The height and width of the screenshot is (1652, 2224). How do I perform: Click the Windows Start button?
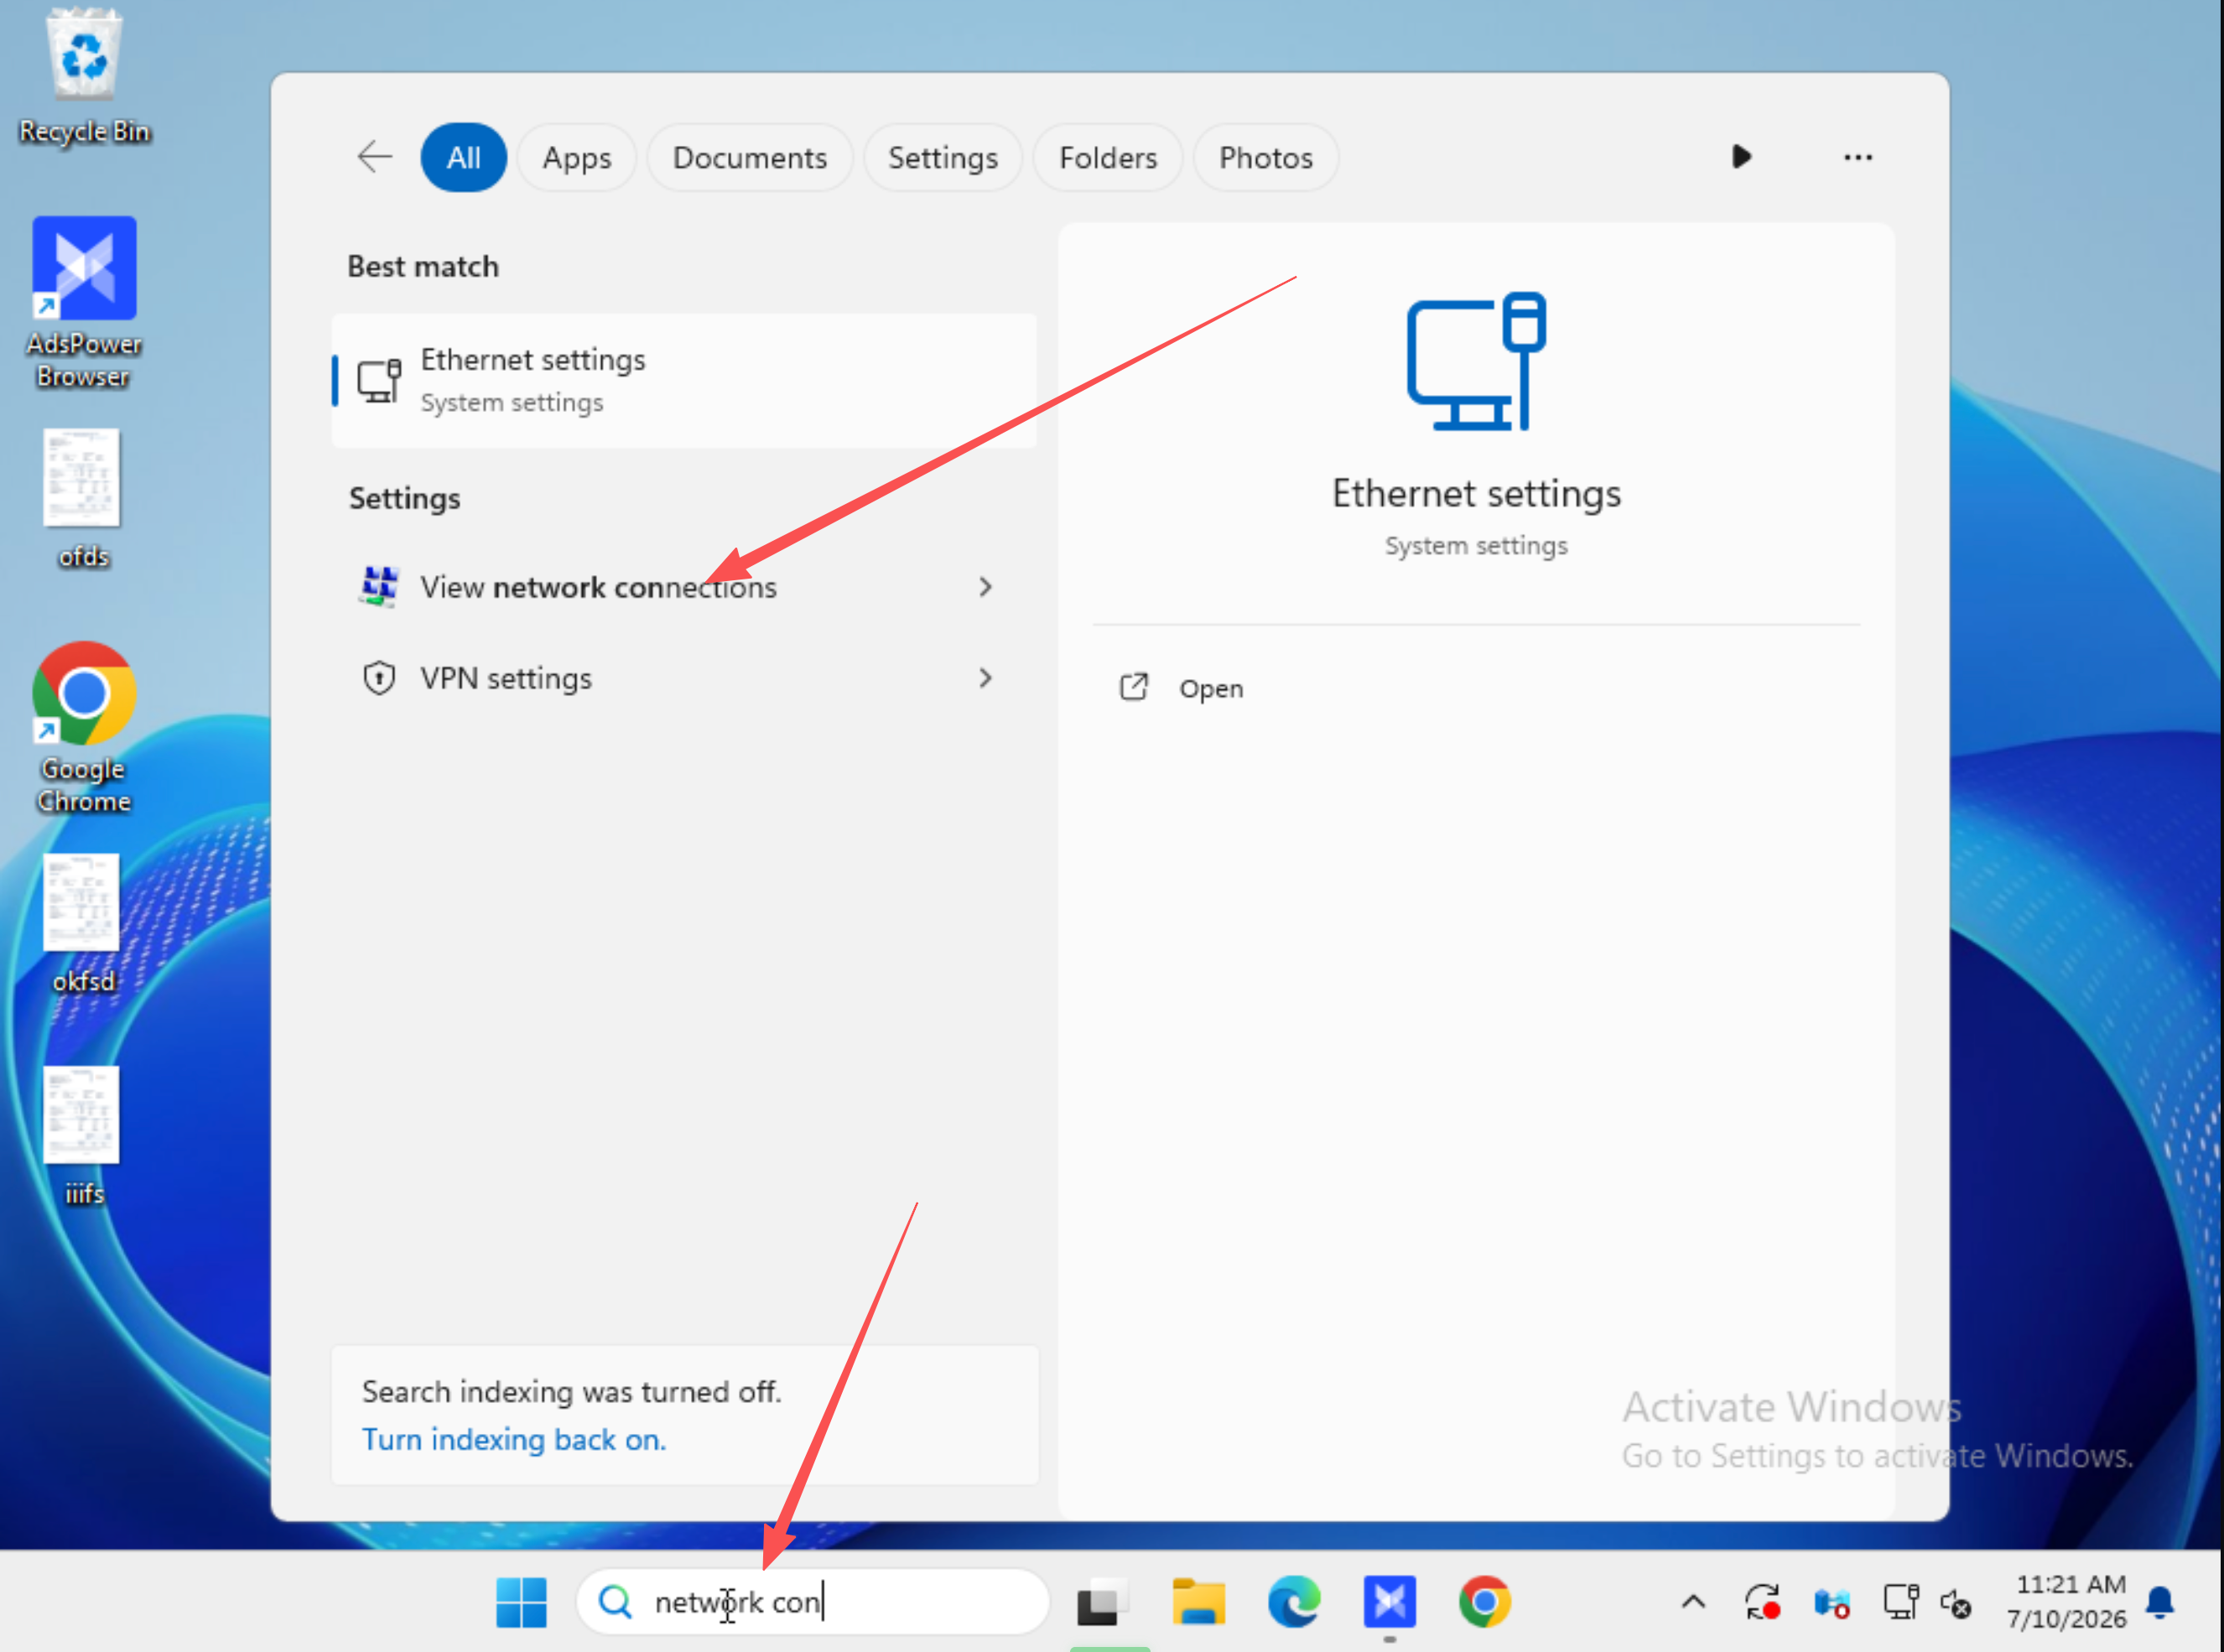pyautogui.click(x=521, y=1601)
